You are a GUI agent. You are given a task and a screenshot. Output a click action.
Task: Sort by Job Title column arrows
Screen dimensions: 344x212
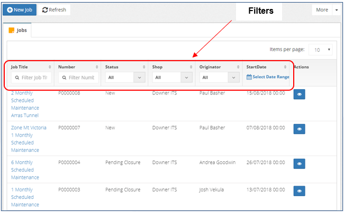[50, 67]
